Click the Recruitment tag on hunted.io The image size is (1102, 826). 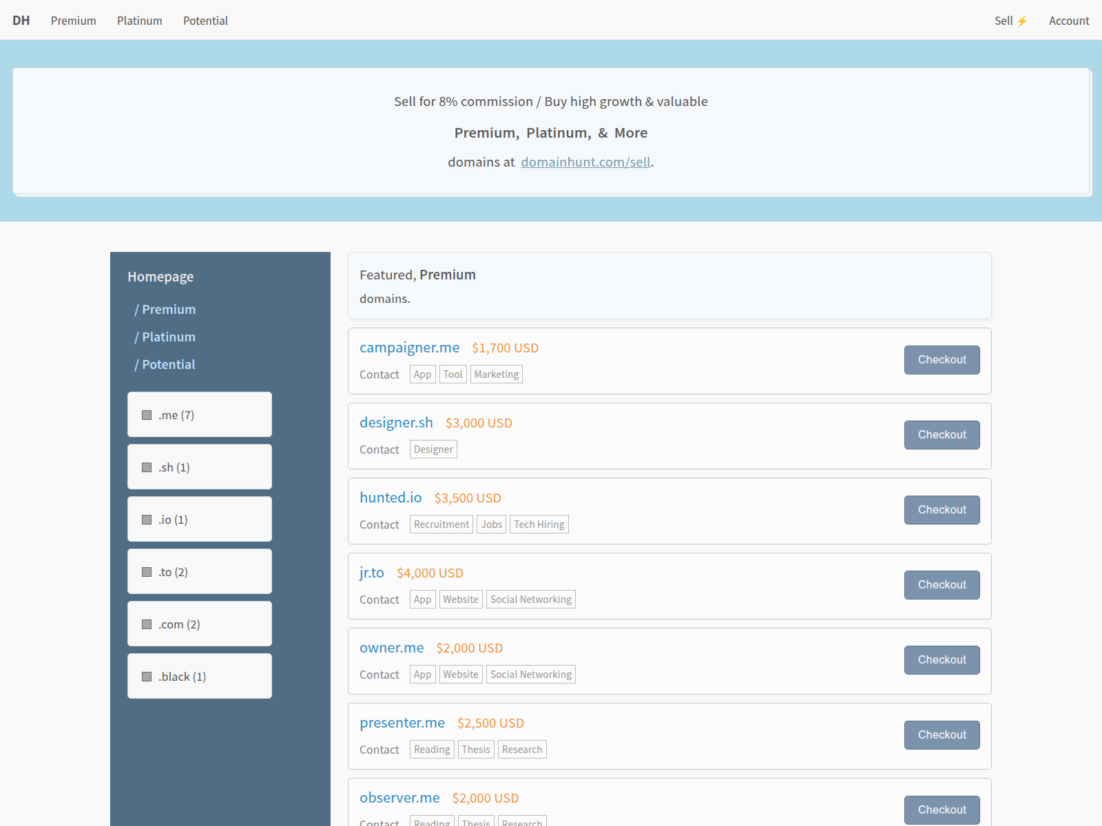441,525
